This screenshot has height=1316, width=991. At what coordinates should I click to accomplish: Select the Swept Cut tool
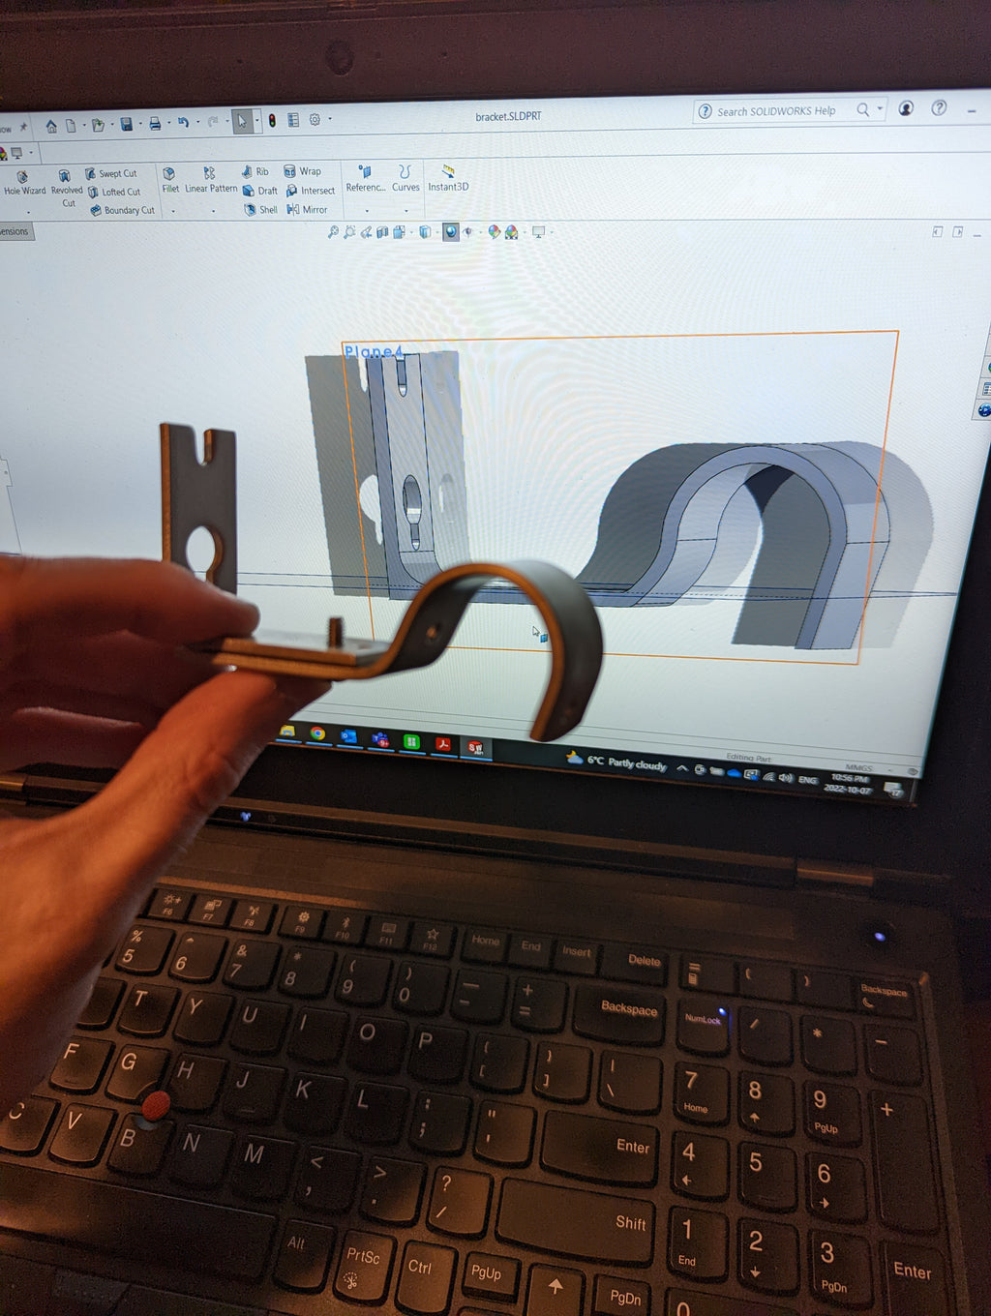tap(111, 174)
